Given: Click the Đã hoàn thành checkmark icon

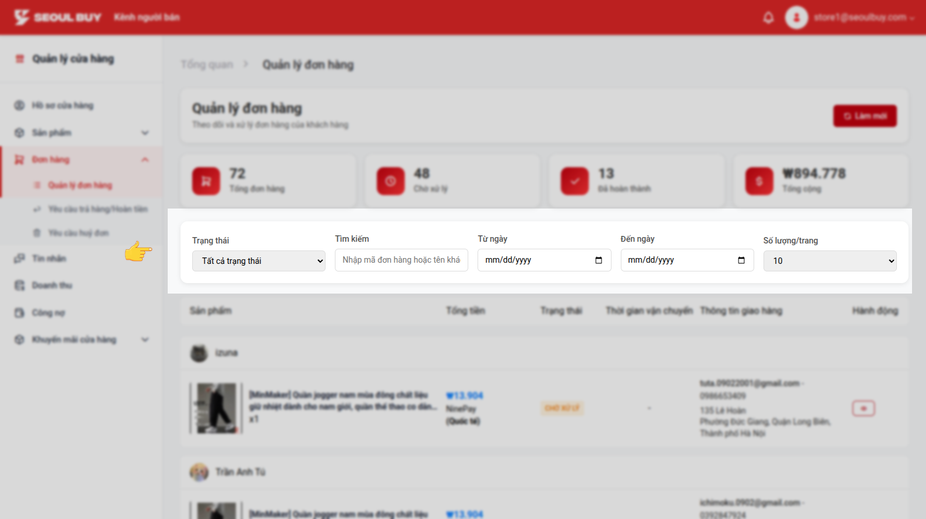Looking at the screenshot, I should click(x=575, y=181).
